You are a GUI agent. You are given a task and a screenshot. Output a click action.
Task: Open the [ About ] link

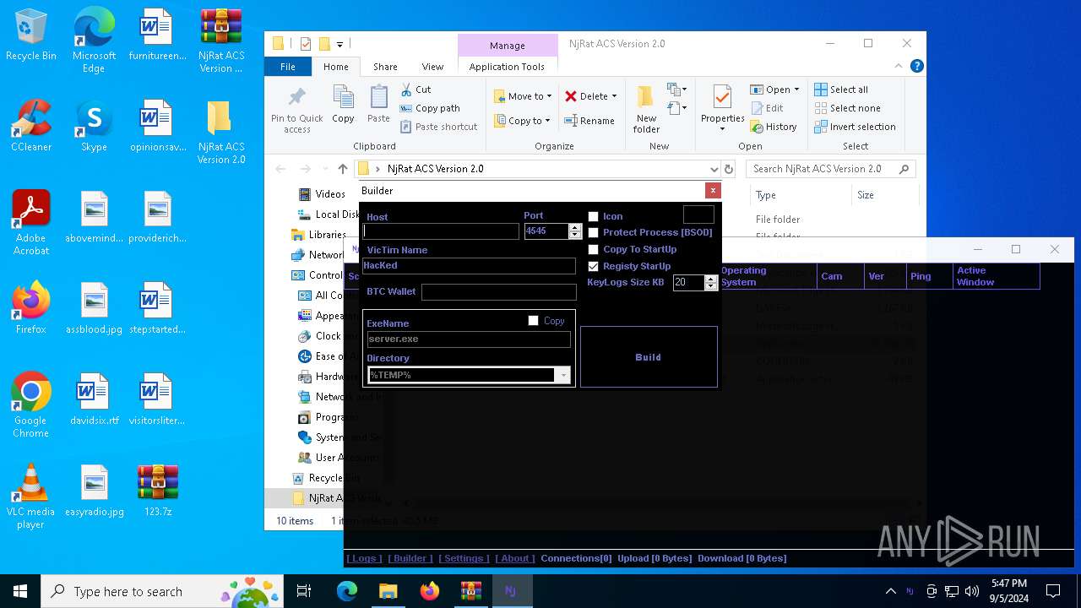(x=514, y=558)
